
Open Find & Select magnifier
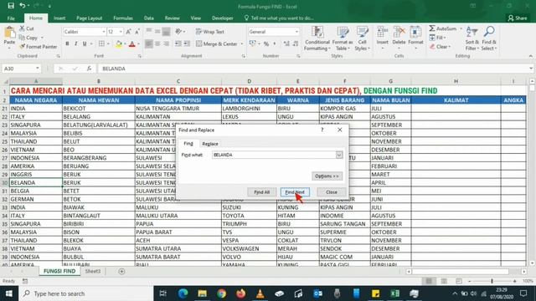(x=489, y=38)
